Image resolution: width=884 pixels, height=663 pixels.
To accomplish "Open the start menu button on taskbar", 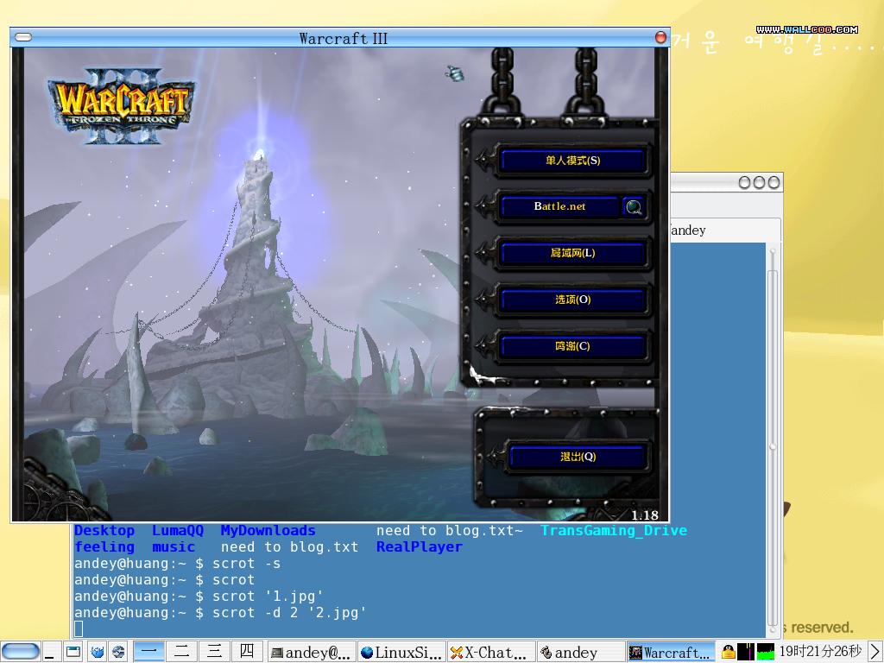I will click(x=21, y=653).
